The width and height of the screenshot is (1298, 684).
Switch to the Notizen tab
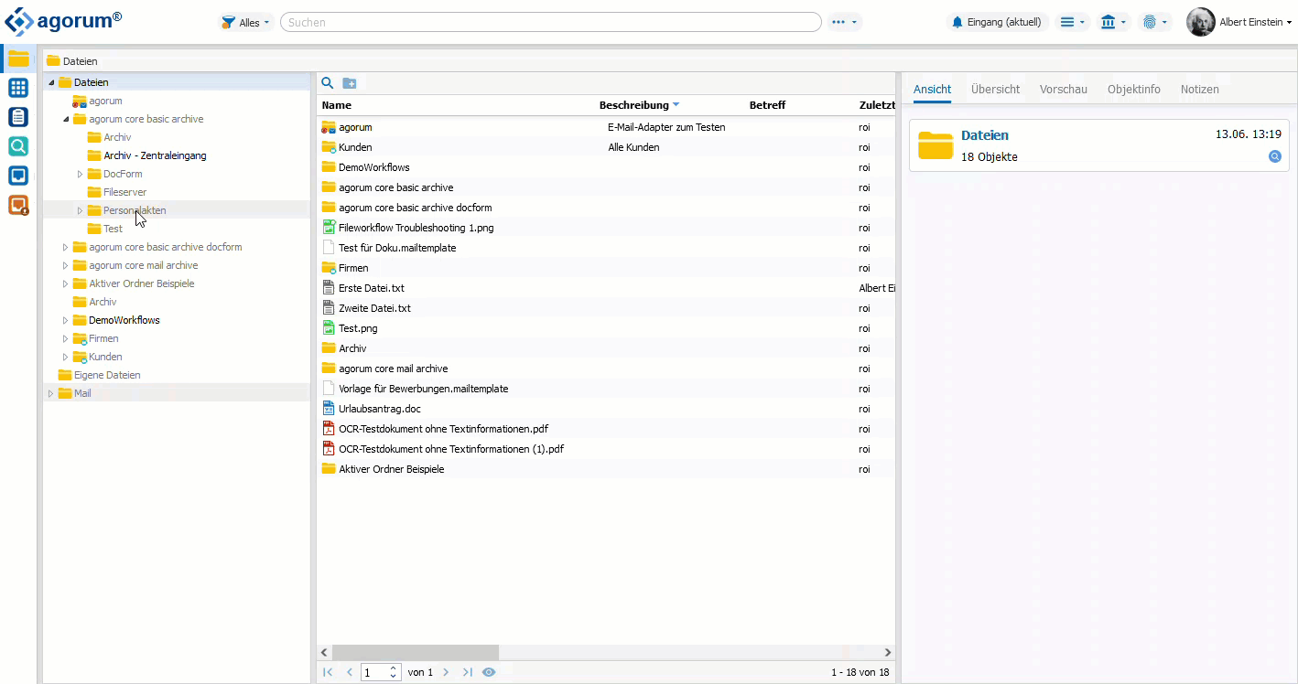[x=1200, y=90]
